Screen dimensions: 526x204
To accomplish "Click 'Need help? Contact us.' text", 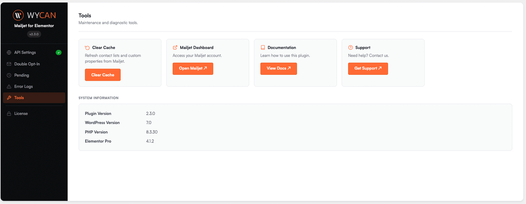I will tap(369, 55).
